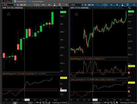This screenshot has width=137, height=104.
Task: Click Drawing set: Default on left chart
Action: [x=60, y=103]
